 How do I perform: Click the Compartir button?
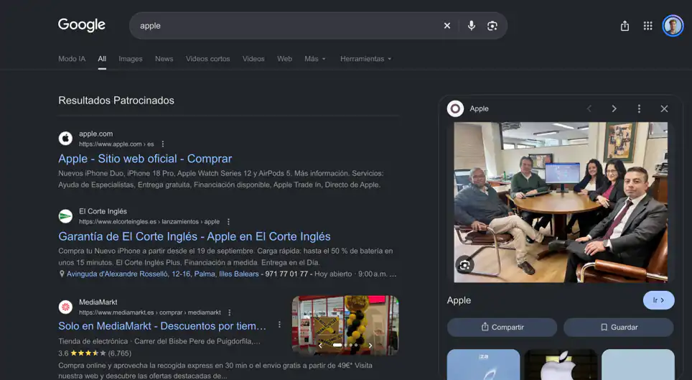tap(502, 328)
